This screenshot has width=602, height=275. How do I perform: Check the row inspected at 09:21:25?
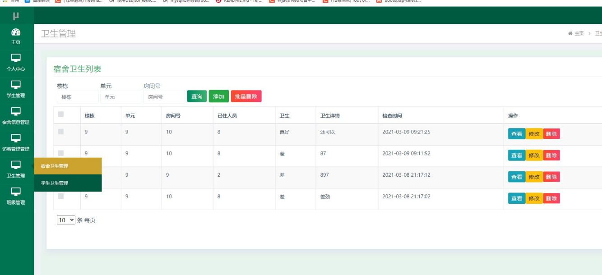coord(61,132)
